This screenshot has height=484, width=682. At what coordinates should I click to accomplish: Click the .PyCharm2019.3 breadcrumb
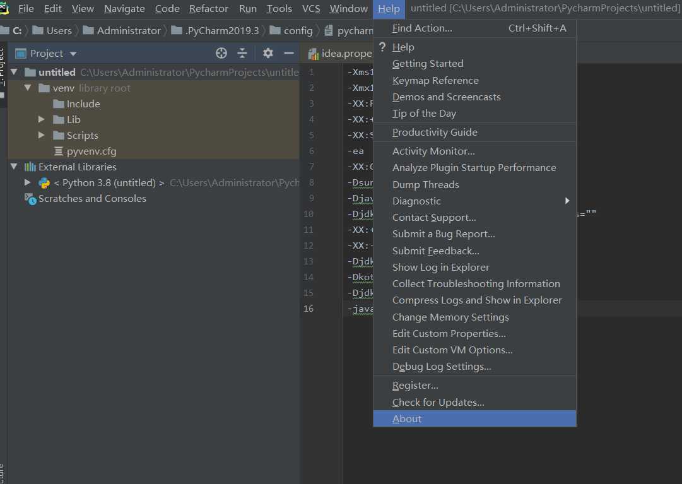[215, 30]
